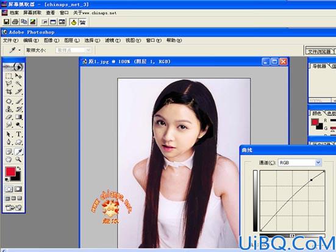Select the Healing Brush tool

click(x=9, y=101)
